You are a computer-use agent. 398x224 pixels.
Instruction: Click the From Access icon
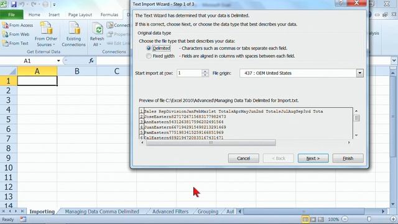tap(6, 26)
